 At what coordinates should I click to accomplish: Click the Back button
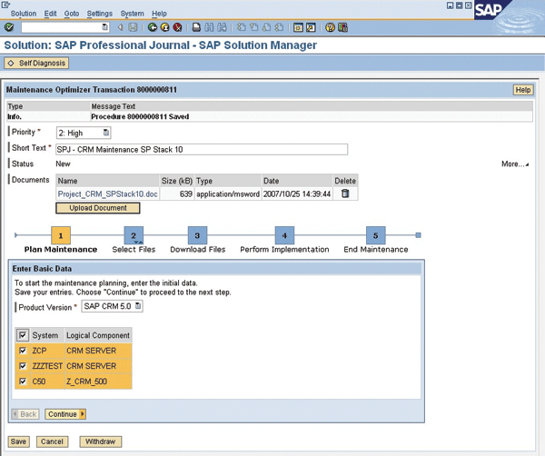point(25,414)
